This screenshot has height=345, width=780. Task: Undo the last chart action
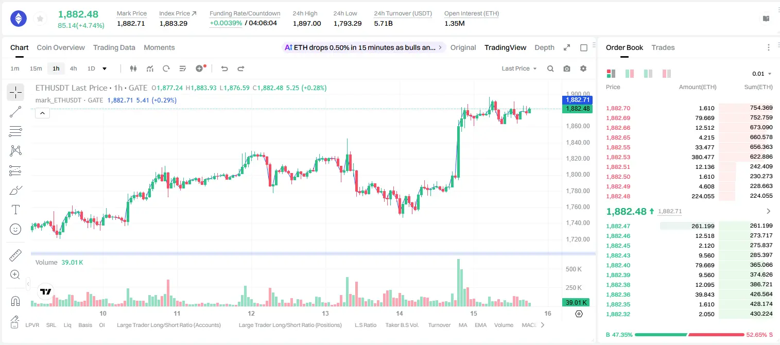point(224,68)
